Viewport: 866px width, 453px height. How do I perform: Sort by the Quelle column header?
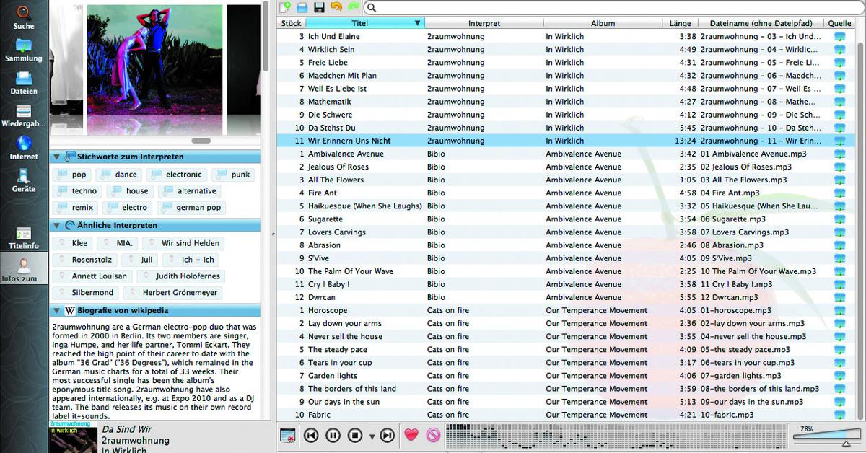coord(839,23)
